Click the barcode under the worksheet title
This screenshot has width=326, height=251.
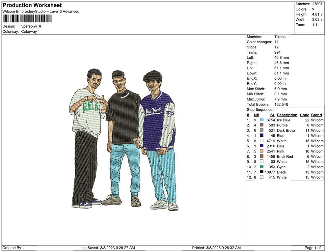[x=27, y=18]
